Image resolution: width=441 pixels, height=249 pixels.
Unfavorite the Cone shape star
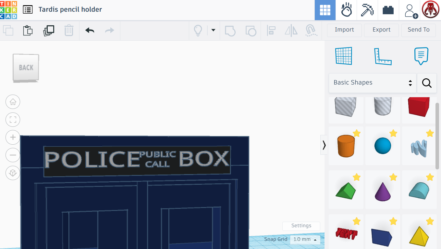click(393, 177)
